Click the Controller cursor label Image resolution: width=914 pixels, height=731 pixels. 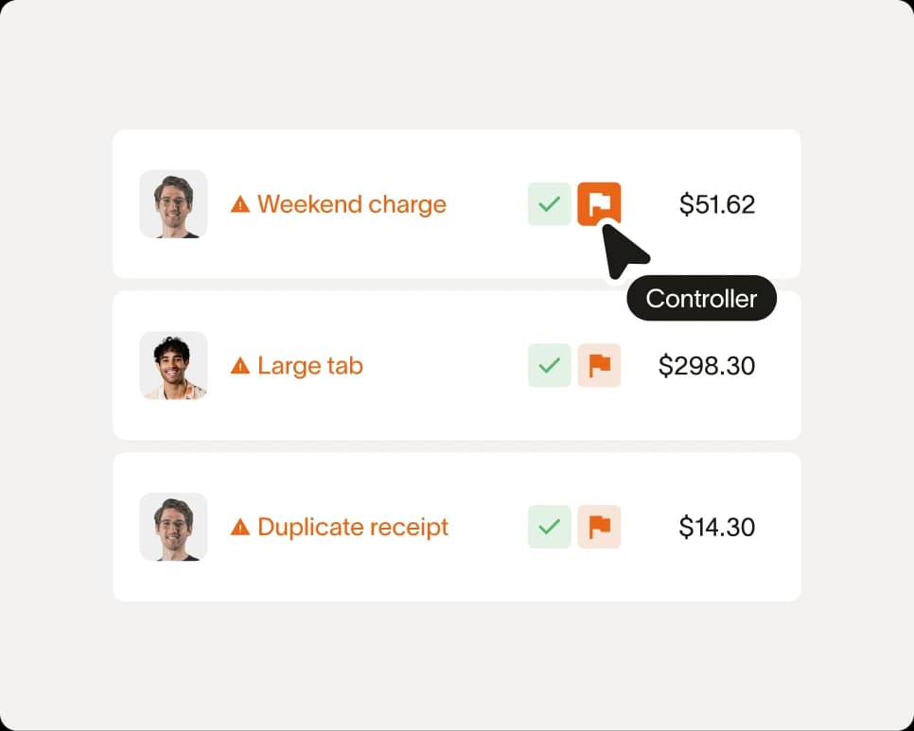coord(701,298)
